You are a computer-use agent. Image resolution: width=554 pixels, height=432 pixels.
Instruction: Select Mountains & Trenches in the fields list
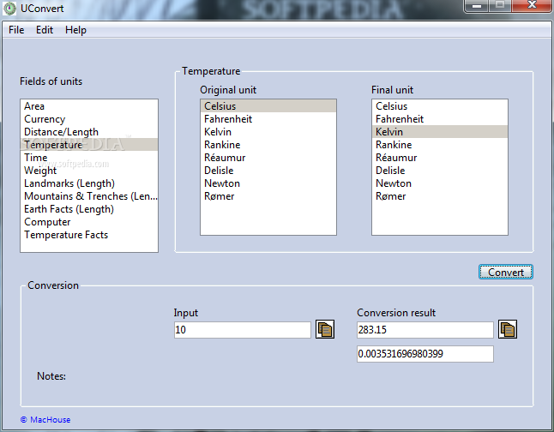coord(89,196)
